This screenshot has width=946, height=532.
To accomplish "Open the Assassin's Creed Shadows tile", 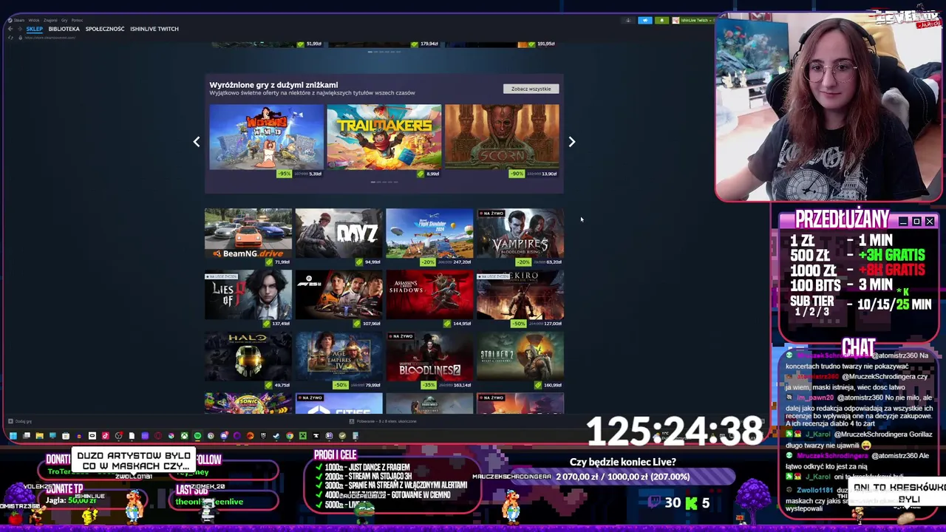I will [x=429, y=299].
